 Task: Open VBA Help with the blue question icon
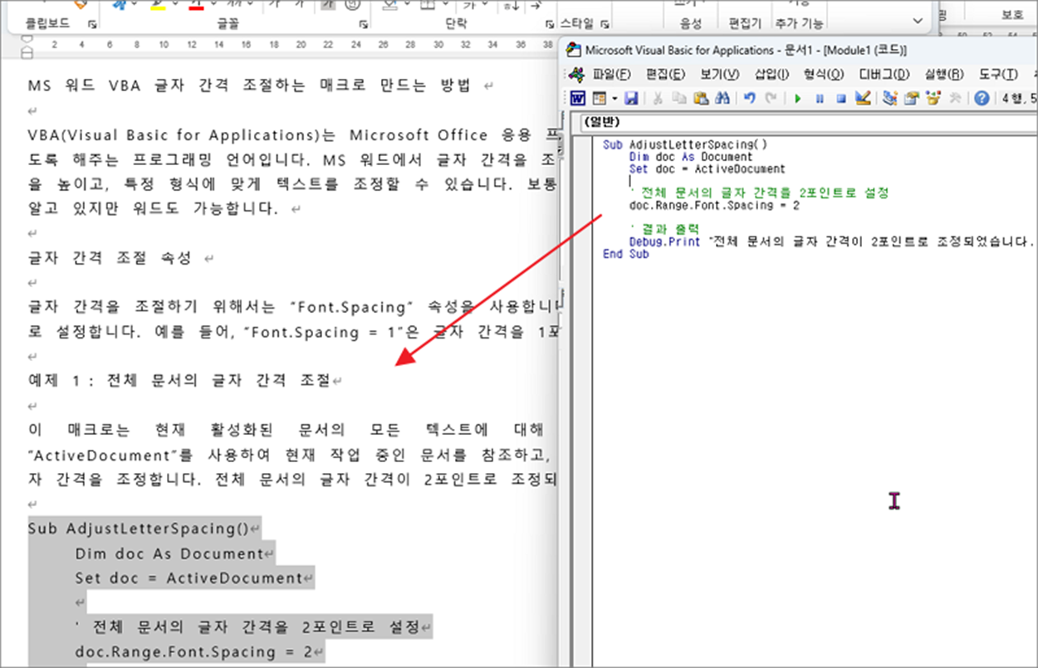pos(982,98)
